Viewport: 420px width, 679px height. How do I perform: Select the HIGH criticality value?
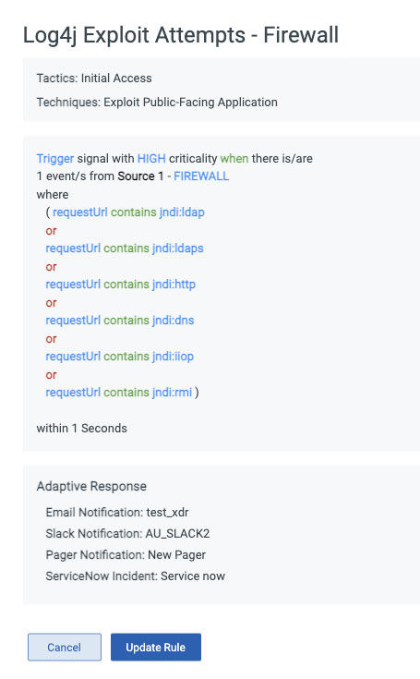coord(151,159)
